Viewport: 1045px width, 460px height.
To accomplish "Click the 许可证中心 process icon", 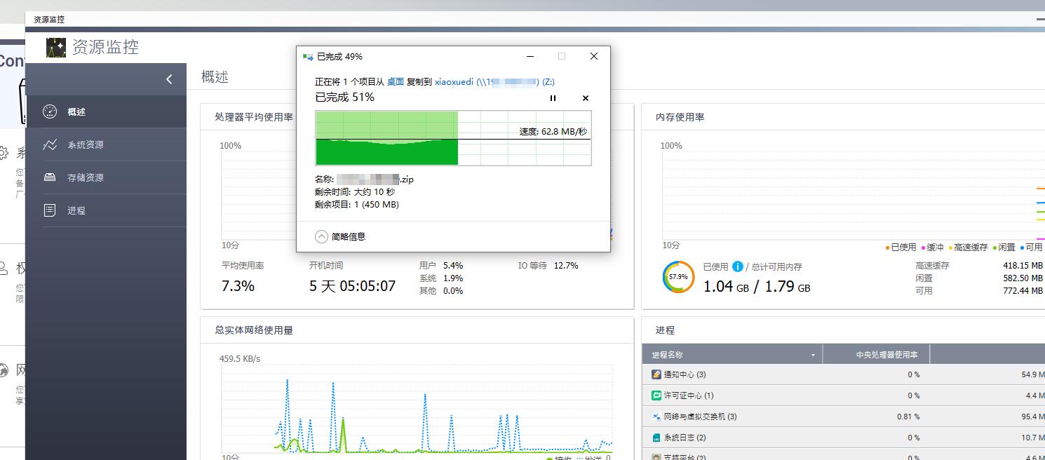I will coord(654,395).
